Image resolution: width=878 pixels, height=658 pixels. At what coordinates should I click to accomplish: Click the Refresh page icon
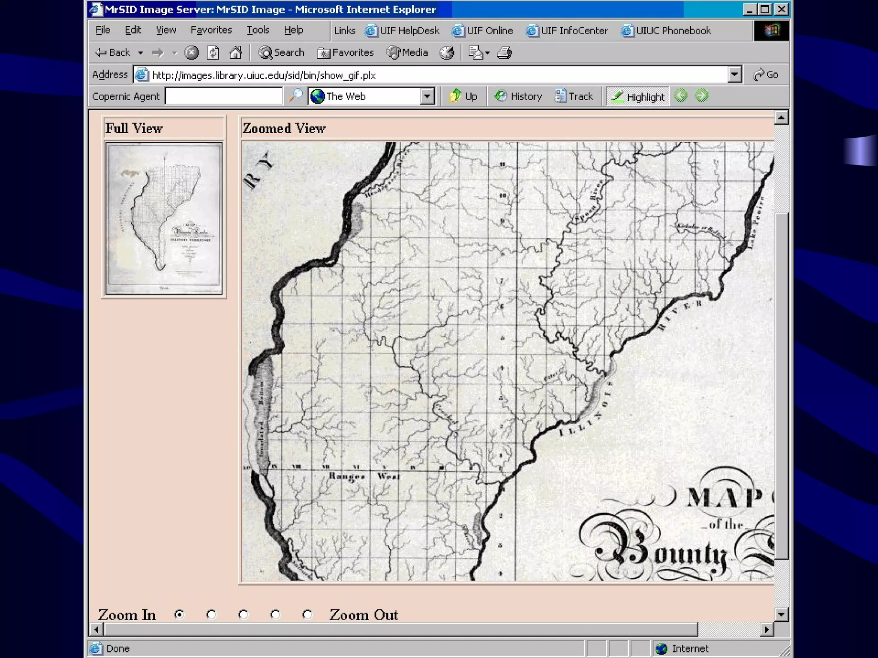(x=213, y=53)
